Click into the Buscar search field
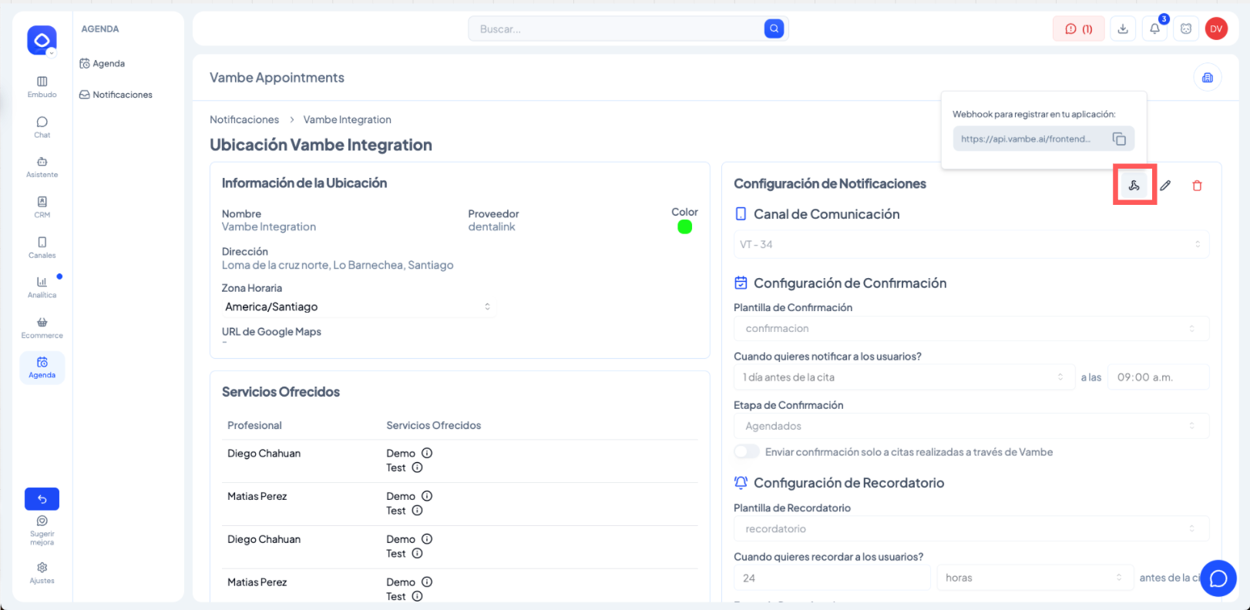 (617, 29)
